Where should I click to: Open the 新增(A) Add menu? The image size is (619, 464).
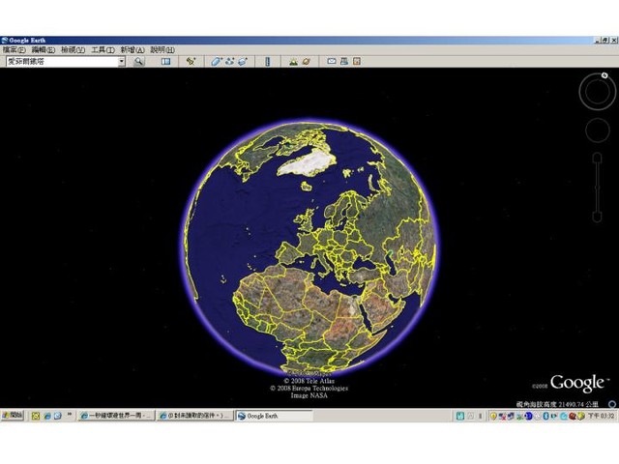tap(133, 50)
